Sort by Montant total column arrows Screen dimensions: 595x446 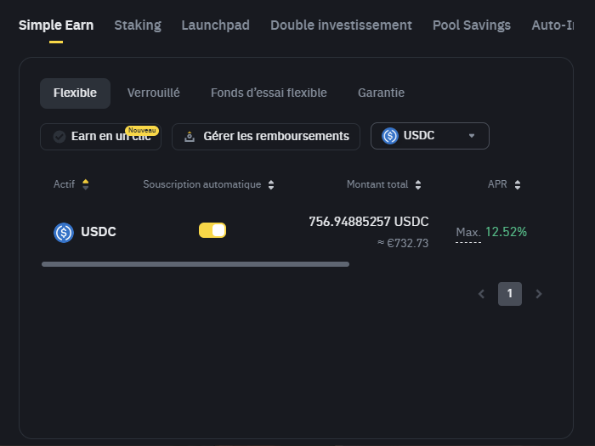pyautogui.click(x=418, y=184)
